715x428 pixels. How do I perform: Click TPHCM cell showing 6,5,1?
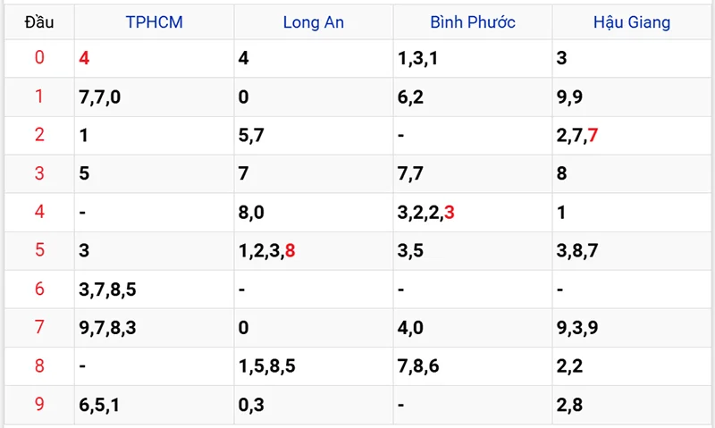point(98,405)
